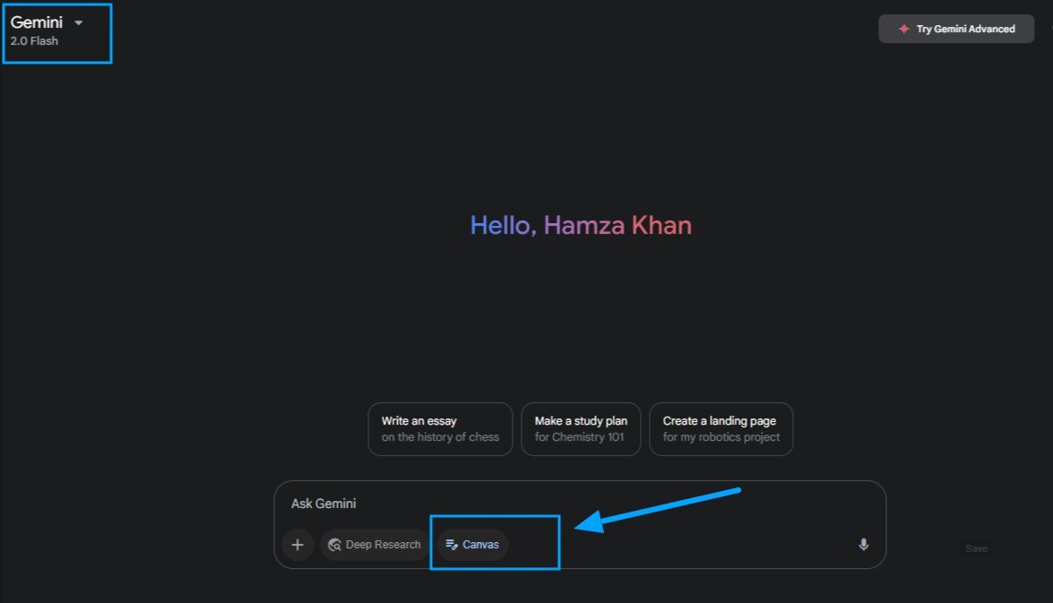Image resolution: width=1053 pixels, height=603 pixels.
Task: Click the faint Save text
Action: [x=977, y=548]
